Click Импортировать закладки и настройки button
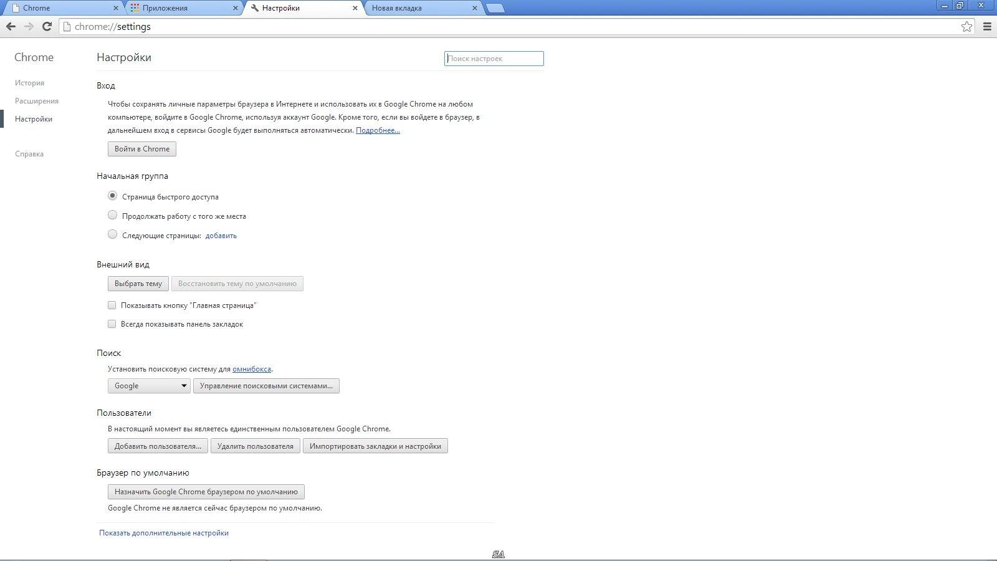Screen dimensions: 997x561 (x=375, y=446)
